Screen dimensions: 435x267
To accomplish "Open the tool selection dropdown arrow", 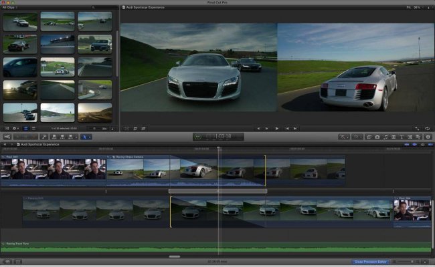I will point(90,137).
